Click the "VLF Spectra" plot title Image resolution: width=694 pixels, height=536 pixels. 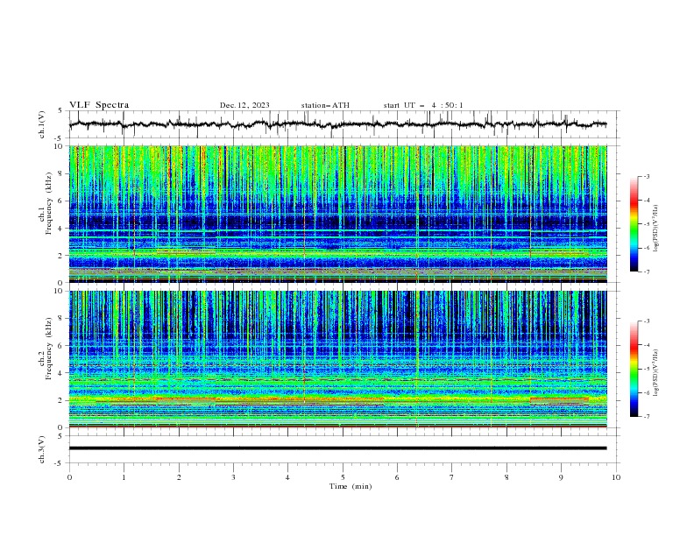(99, 105)
